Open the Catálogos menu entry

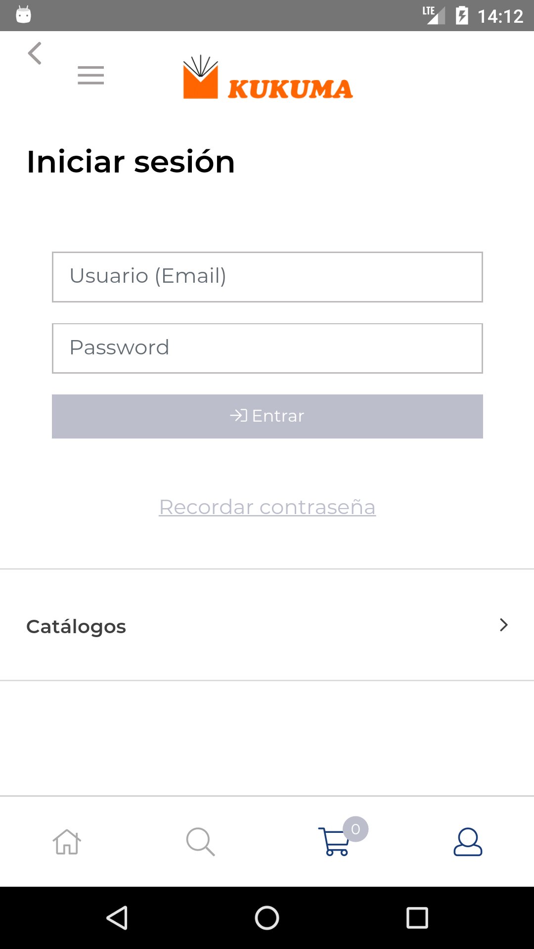click(x=267, y=625)
